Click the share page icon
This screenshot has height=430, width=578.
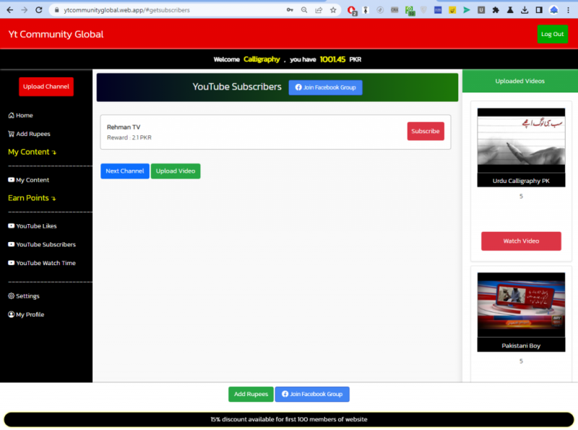(319, 10)
